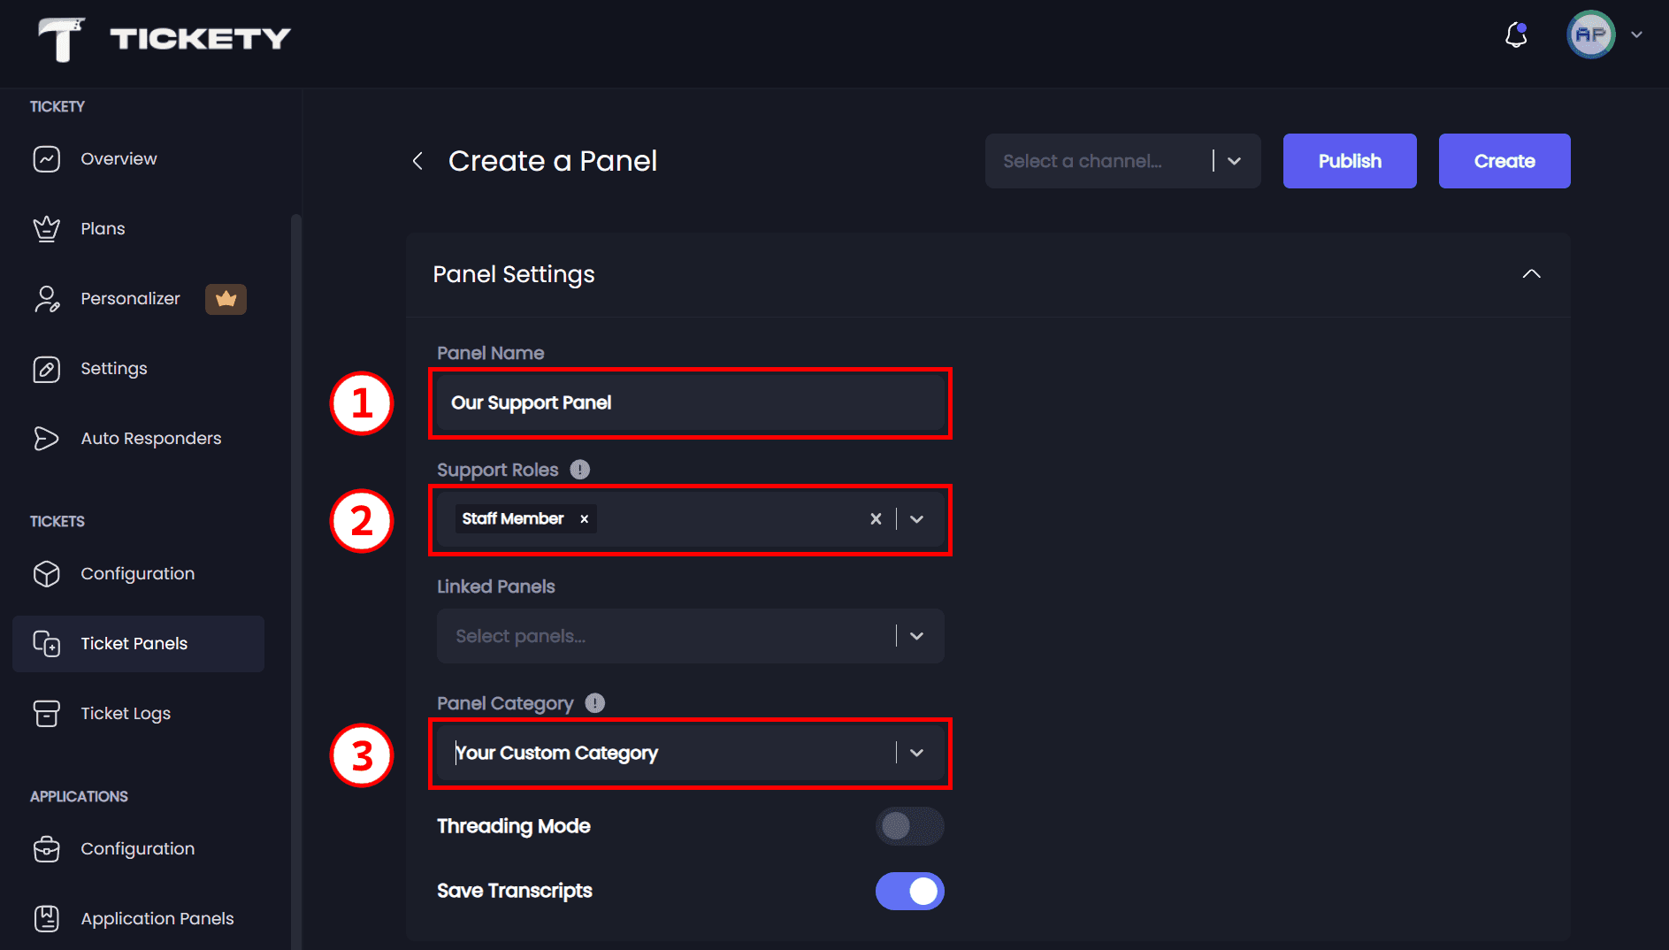Collapse the Panel Settings section
This screenshot has height=950, width=1669.
pyautogui.click(x=1532, y=274)
